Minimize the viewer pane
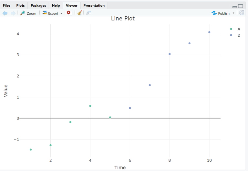The width and height of the screenshot is (248, 171). click(x=235, y=7)
